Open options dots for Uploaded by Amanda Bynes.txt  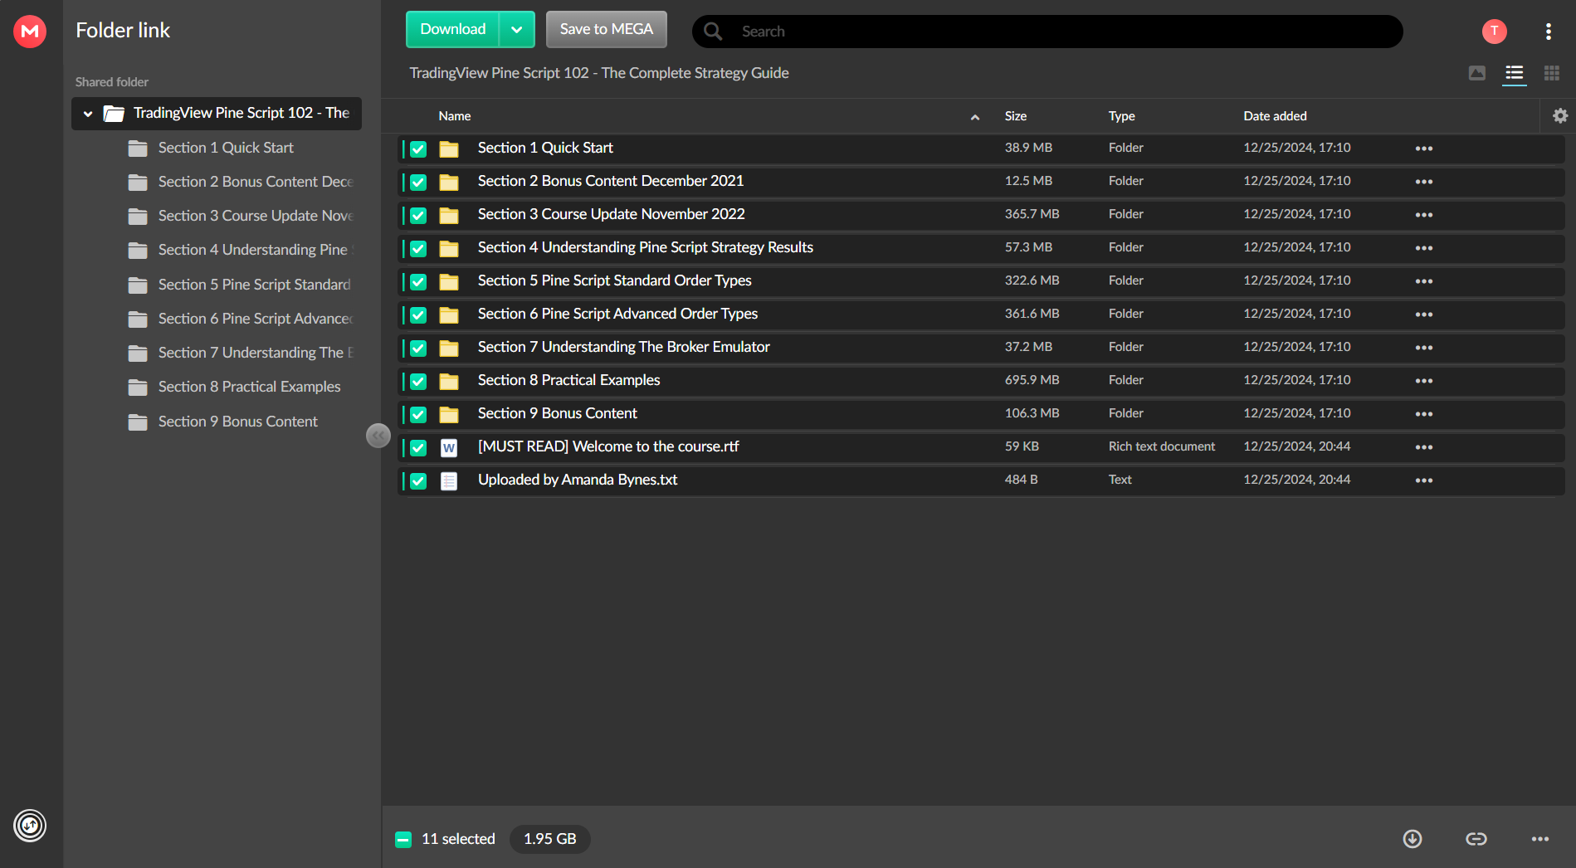tap(1424, 480)
